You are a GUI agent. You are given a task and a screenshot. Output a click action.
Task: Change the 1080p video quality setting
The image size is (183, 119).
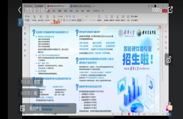[x=157, y=10]
